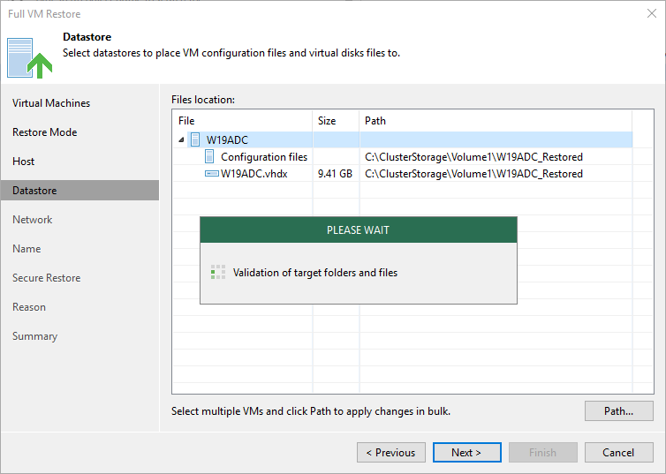The height and width of the screenshot is (474, 666).
Task: Select the Host step in sidebar
Action: pos(23,162)
